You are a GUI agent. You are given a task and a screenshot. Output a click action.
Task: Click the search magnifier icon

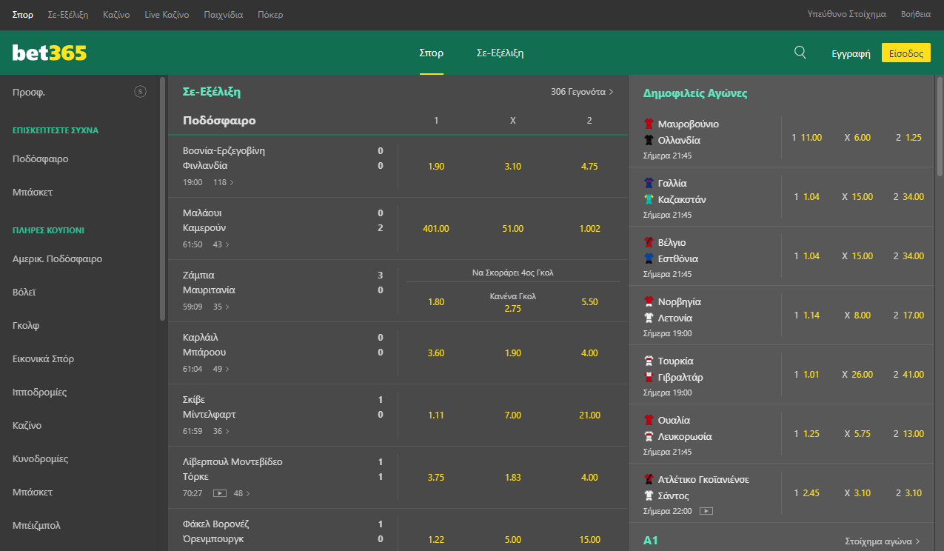pos(800,53)
